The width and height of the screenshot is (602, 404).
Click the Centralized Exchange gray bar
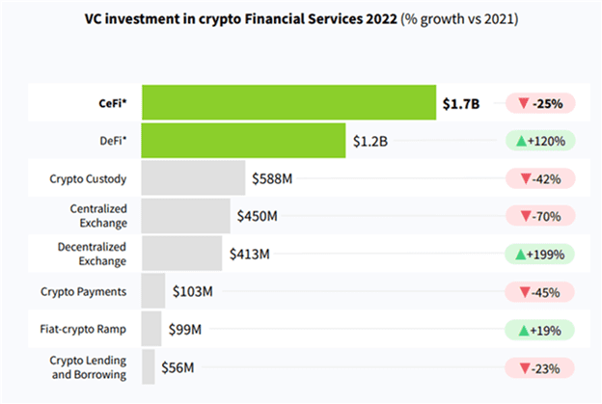click(185, 216)
